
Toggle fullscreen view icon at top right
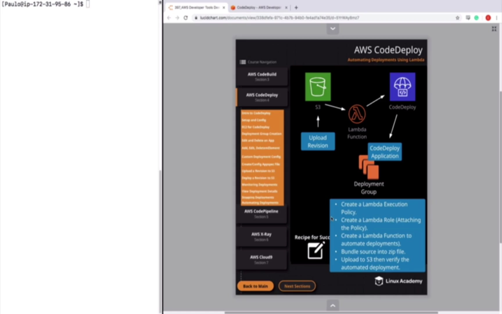(x=494, y=29)
